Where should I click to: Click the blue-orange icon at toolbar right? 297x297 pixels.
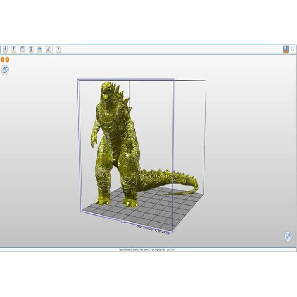click(x=286, y=49)
